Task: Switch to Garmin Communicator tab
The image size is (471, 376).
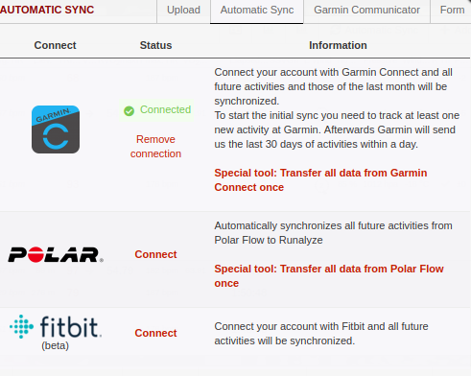Action: (x=366, y=11)
